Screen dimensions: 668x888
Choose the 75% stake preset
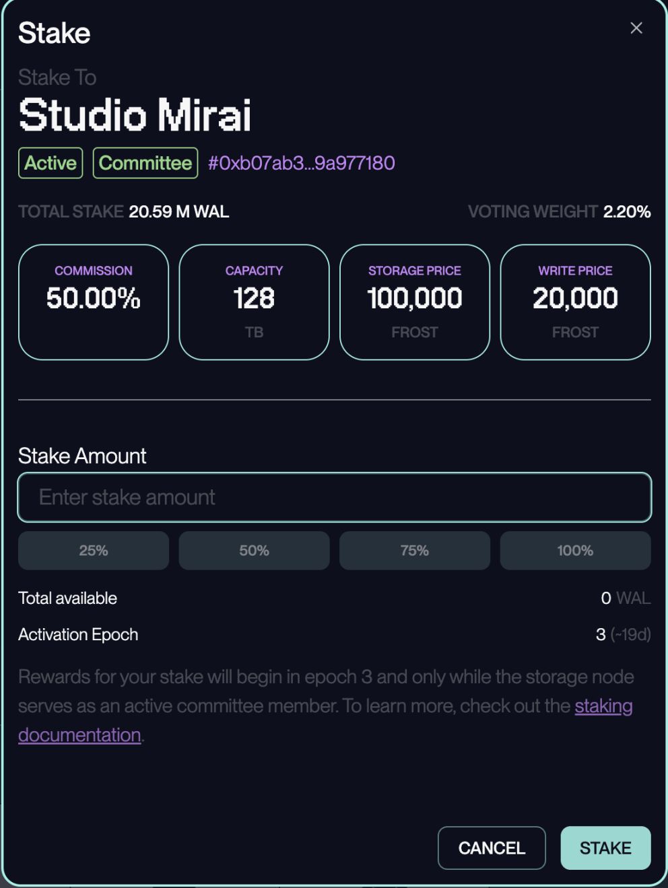[415, 550]
